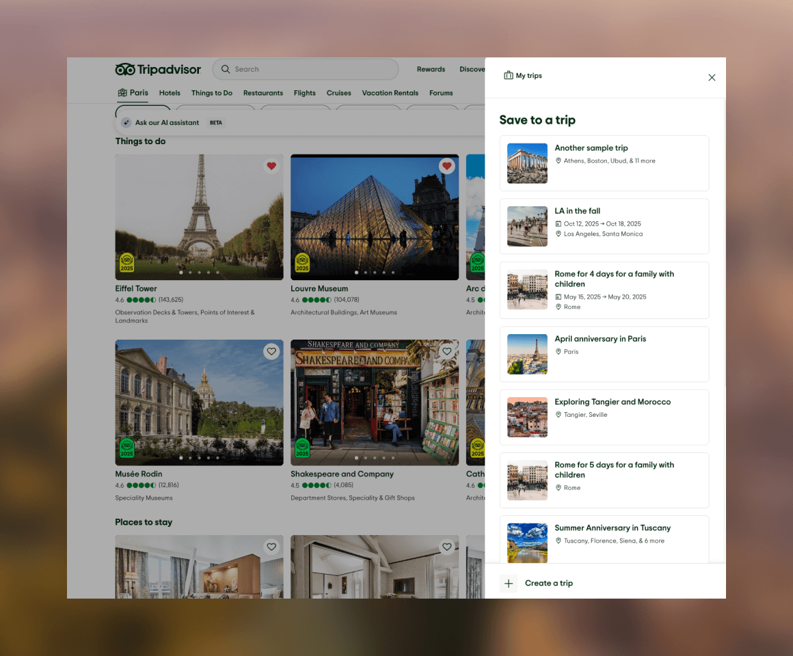Click the search magnifier icon

click(x=226, y=69)
